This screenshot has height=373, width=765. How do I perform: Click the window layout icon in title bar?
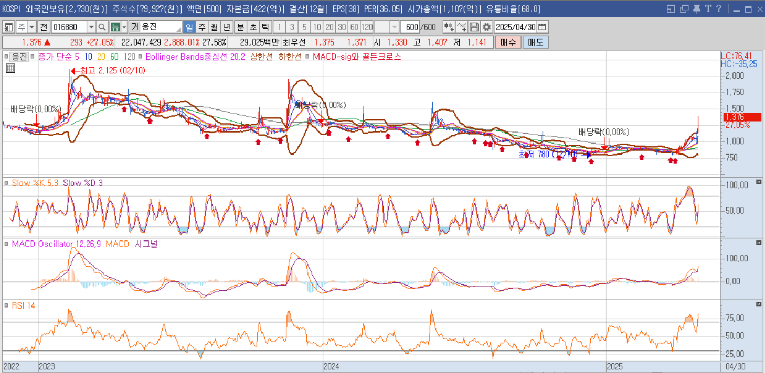(671, 9)
